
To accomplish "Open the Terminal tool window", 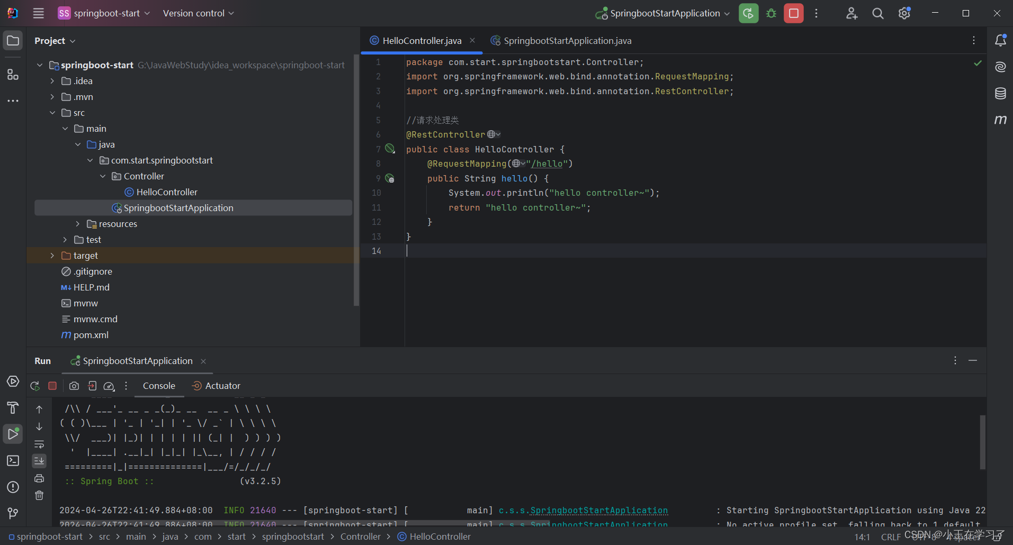I will click(x=13, y=461).
